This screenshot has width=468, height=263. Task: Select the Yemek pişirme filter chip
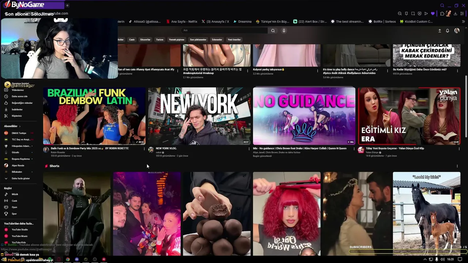coord(177,39)
